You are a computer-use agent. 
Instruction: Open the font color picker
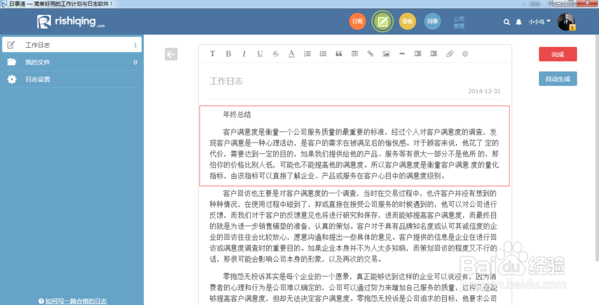coord(292,54)
